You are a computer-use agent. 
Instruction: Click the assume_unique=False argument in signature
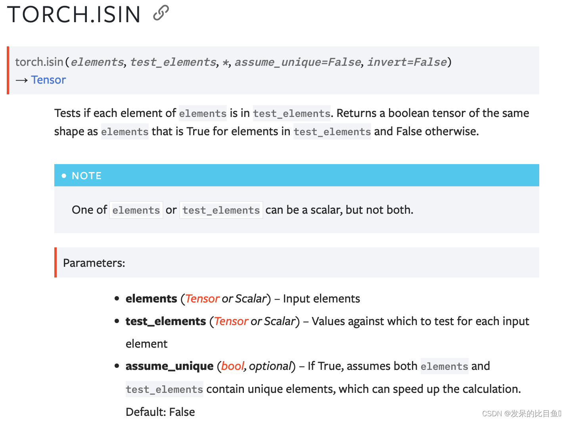click(298, 62)
